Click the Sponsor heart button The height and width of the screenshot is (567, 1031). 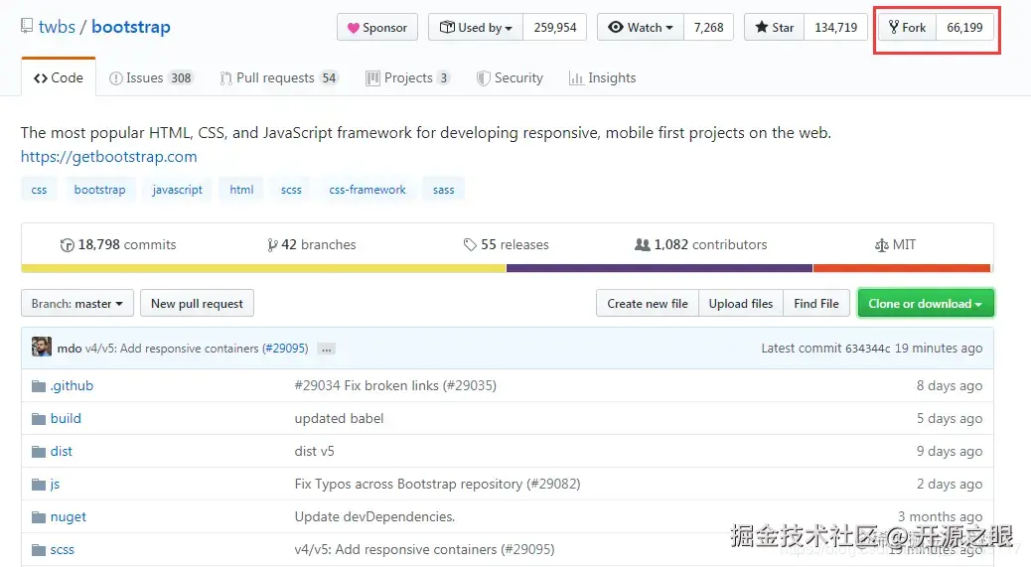point(377,28)
